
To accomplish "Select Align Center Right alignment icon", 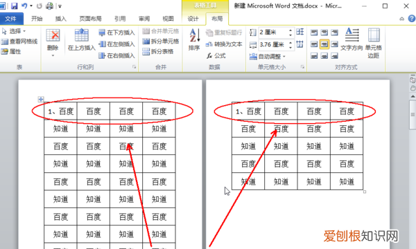I will pyautogui.click(x=334, y=44).
